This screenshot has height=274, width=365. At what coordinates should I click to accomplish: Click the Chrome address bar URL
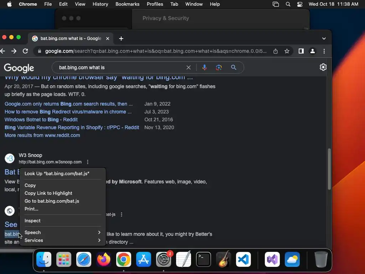click(156, 51)
